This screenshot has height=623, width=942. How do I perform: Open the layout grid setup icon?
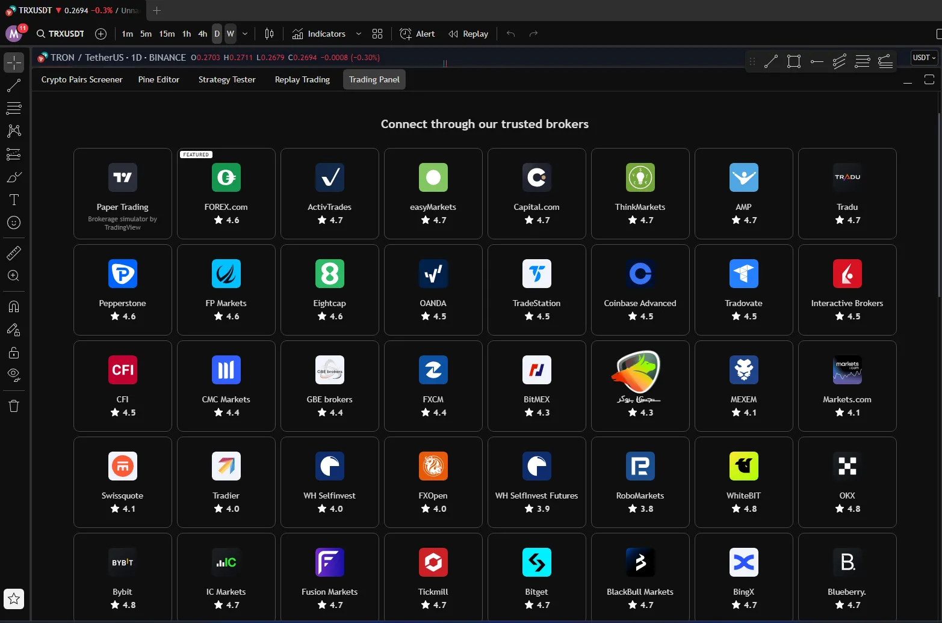[377, 34]
